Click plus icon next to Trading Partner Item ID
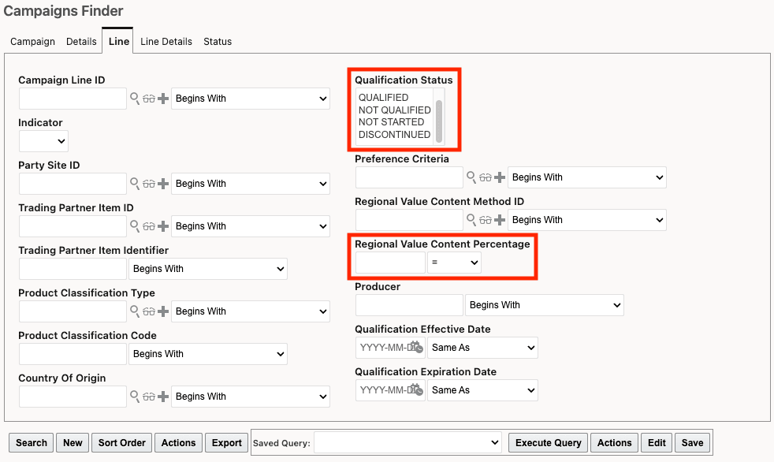 point(163,226)
